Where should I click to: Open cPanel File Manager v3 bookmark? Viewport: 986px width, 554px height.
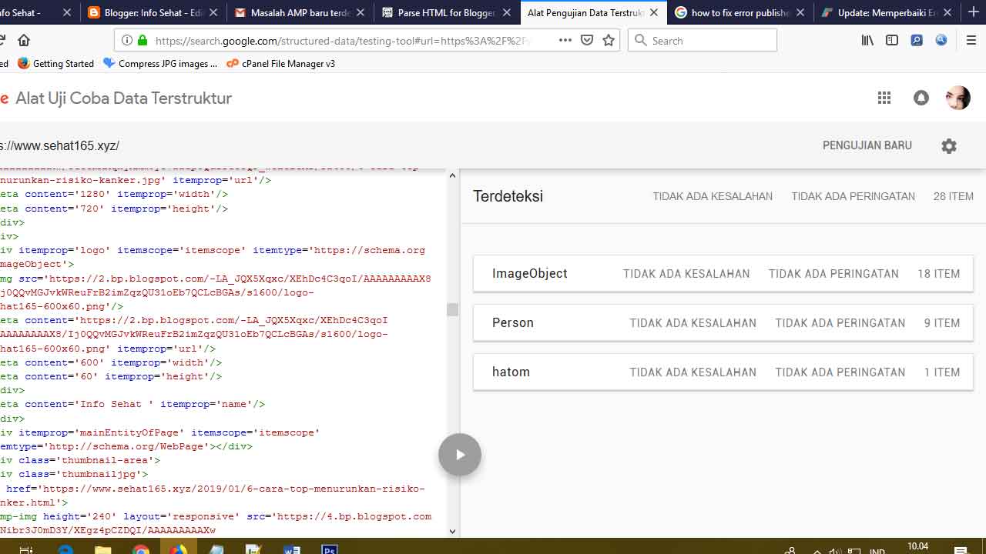(x=280, y=64)
